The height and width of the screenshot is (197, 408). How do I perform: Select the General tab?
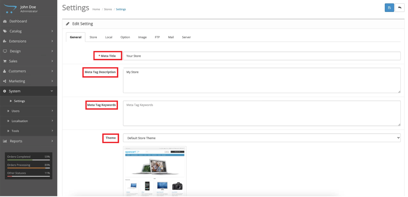75,37
